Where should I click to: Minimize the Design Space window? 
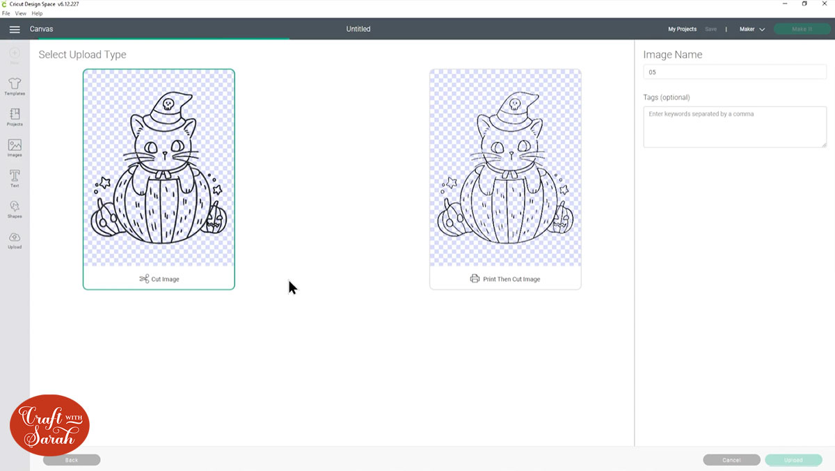coord(786,4)
